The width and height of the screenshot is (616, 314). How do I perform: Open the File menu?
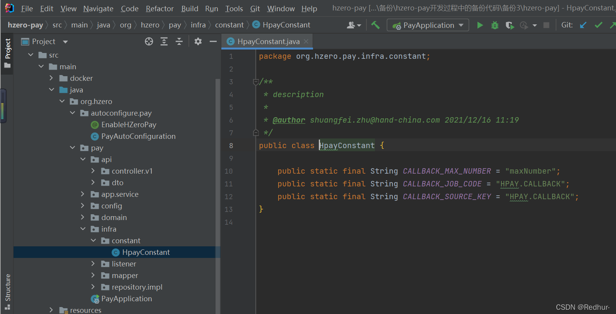27,9
